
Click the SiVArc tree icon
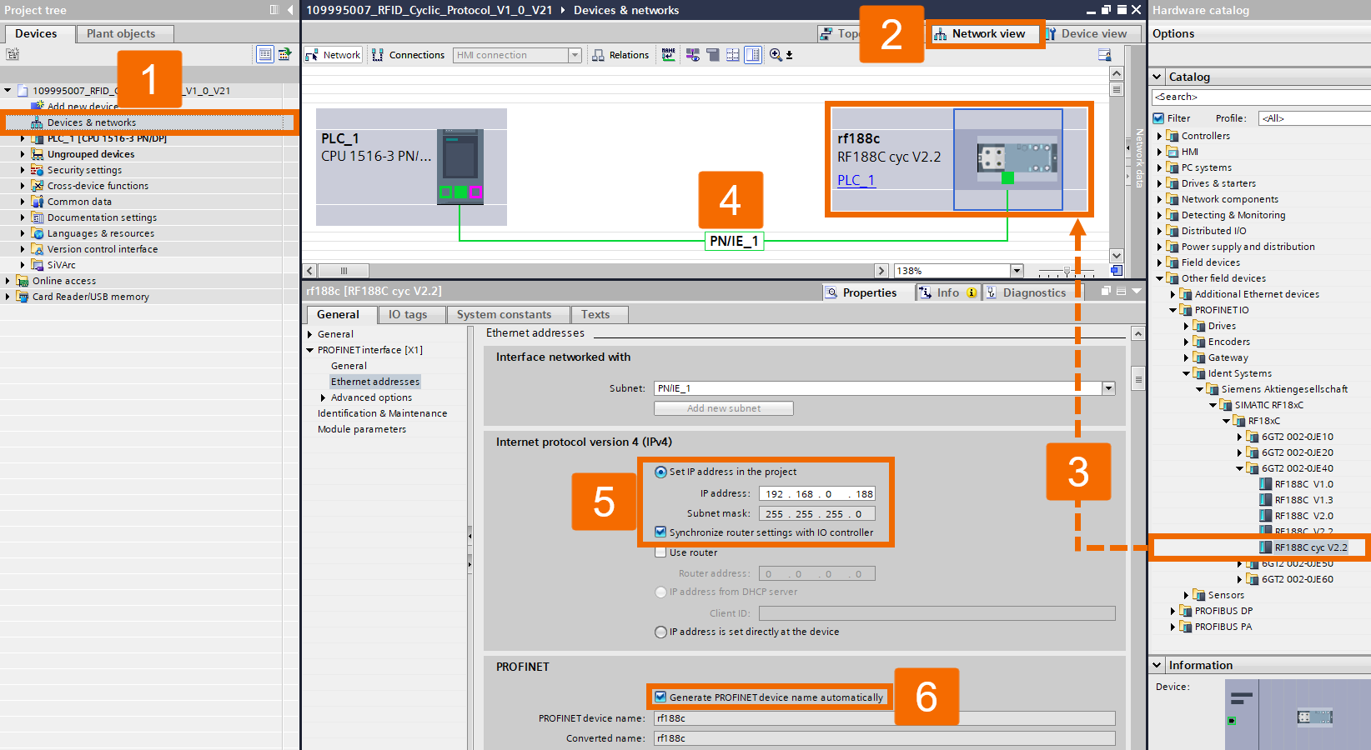click(38, 265)
